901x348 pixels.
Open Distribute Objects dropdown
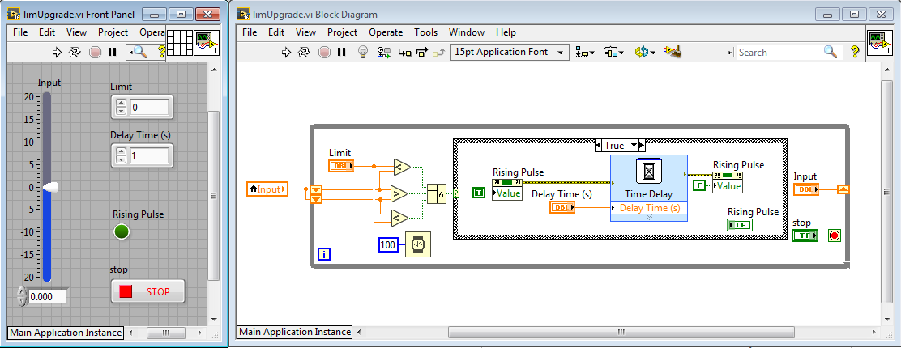pos(614,53)
